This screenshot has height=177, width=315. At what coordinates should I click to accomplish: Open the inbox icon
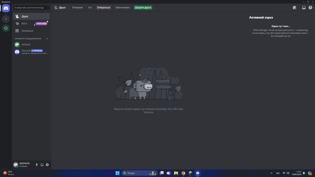click(x=304, y=8)
